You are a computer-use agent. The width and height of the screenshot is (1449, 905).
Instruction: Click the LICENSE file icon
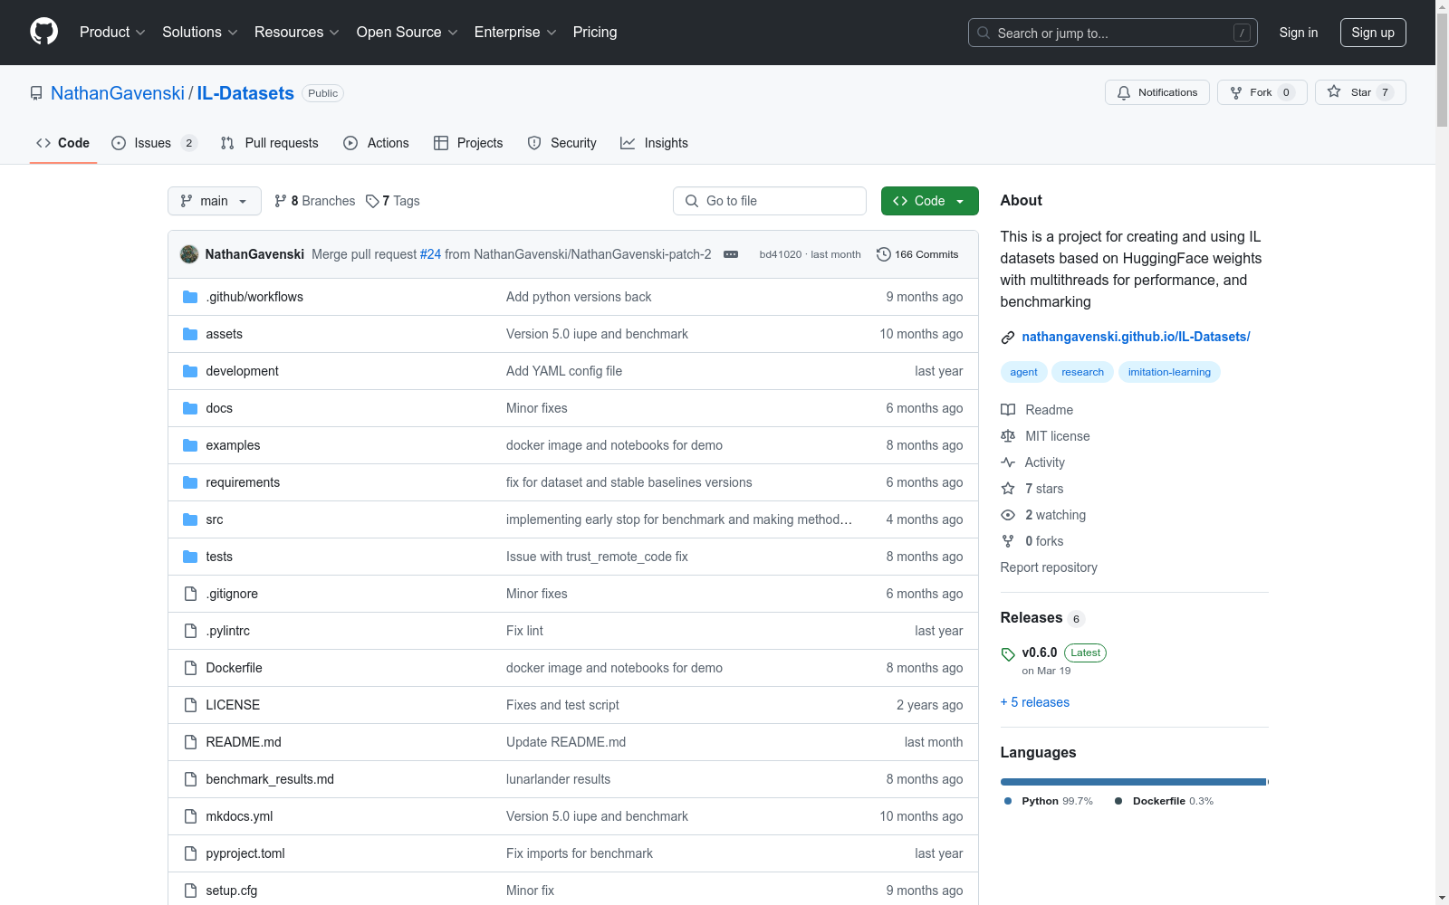(x=190, y=705)
